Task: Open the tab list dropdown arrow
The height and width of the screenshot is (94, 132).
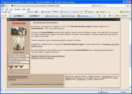Action: click(12, 16)
